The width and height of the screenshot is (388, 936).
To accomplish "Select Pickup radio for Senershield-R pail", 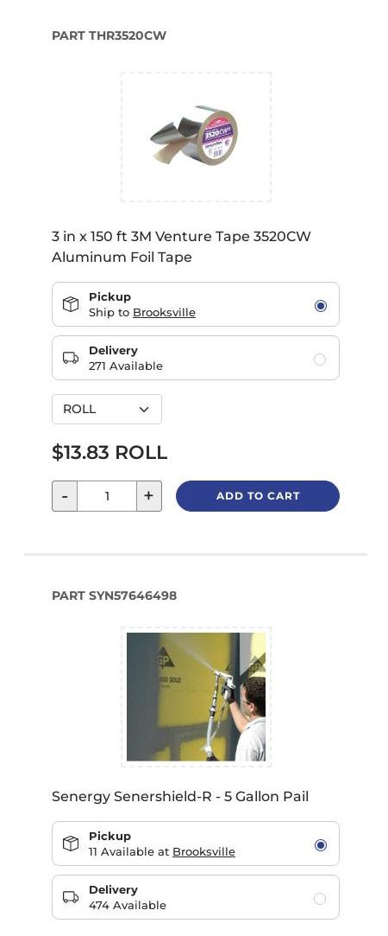I will [x=320, y=845].
